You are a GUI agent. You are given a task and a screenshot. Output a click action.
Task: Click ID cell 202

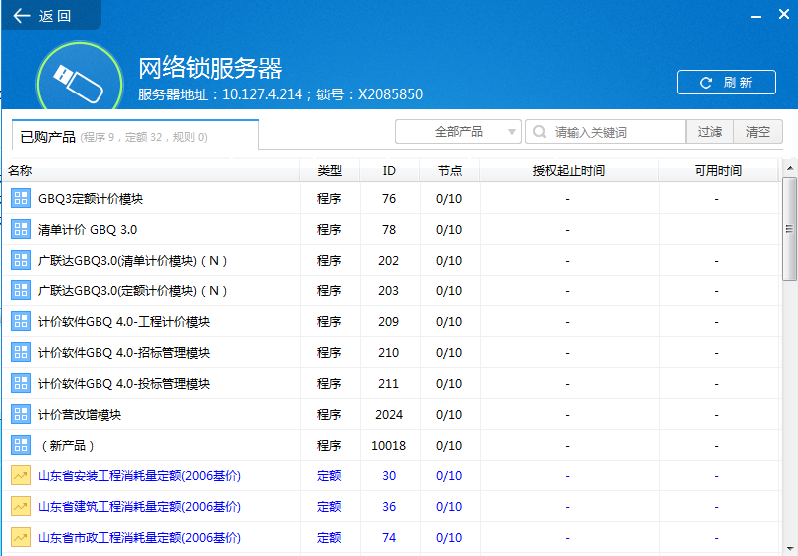[x=388, y=261]
